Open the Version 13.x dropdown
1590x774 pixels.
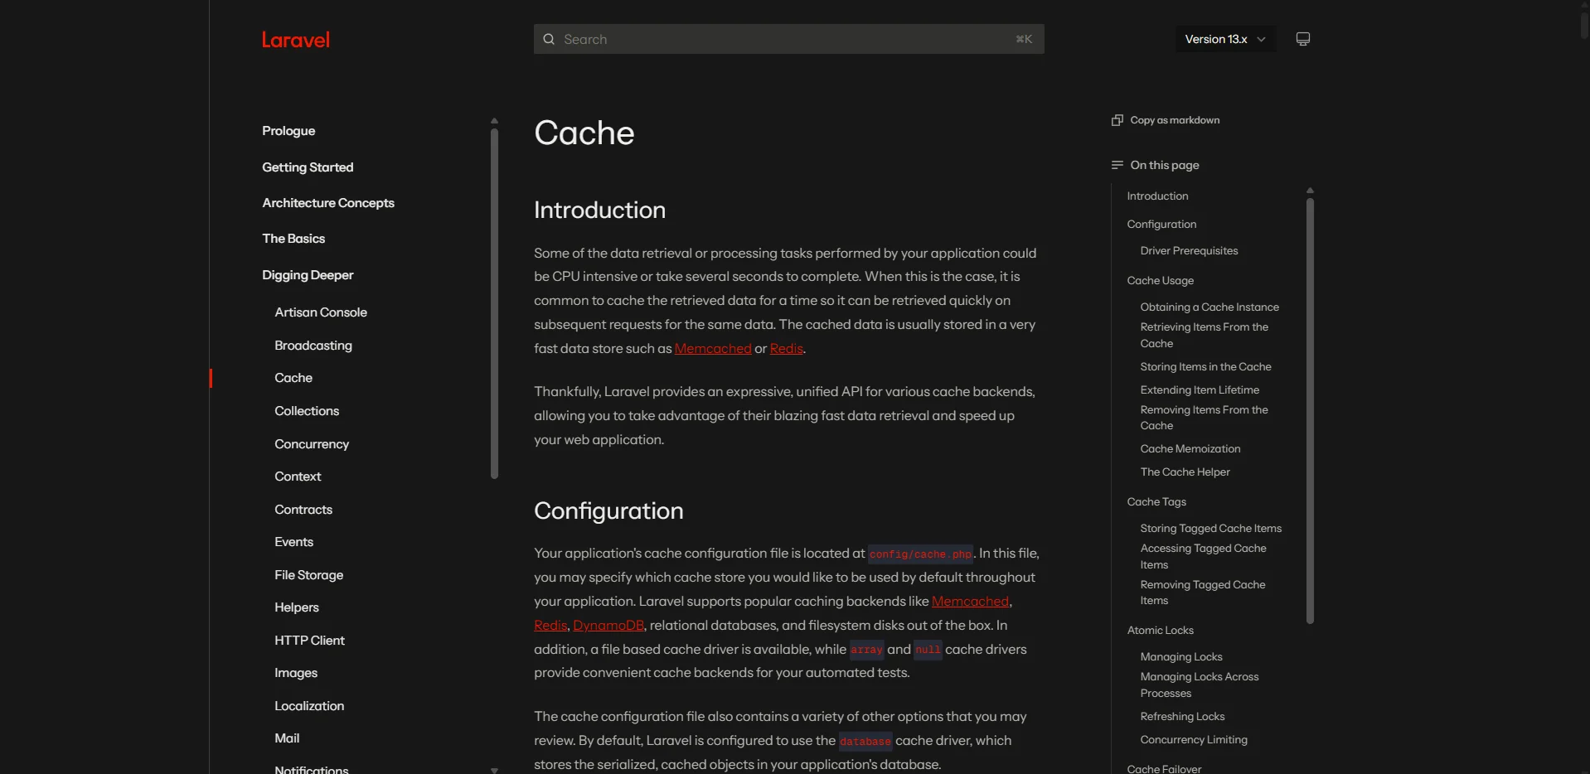pos(1225,39)
